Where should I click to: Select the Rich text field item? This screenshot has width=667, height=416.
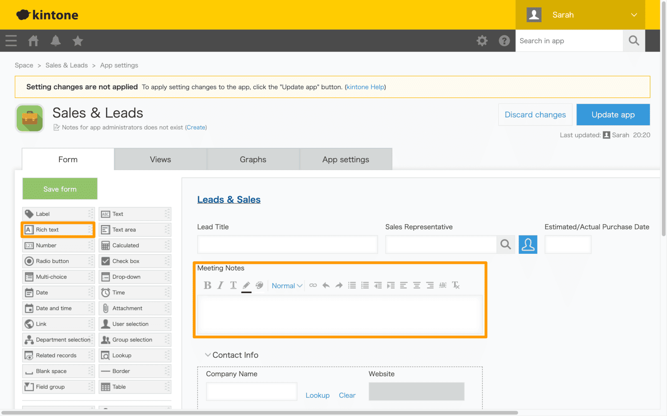[58, 230]
